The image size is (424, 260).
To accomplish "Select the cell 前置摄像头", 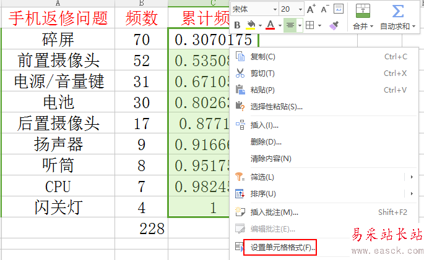I will [58, 60].
